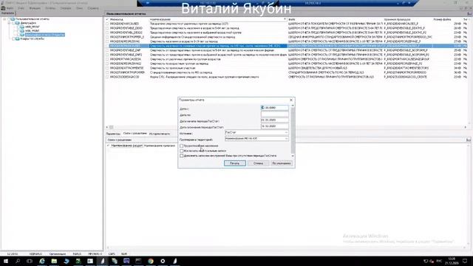Viewport: 473px width, 266px height.
Task: Click the По умолчанию button
Action: pyautogui.click(x=281, y=163)
